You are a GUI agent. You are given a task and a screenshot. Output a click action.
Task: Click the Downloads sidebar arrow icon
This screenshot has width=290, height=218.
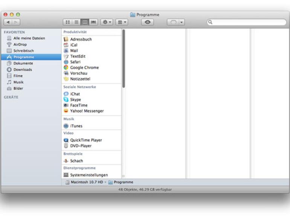click(9, 70)
